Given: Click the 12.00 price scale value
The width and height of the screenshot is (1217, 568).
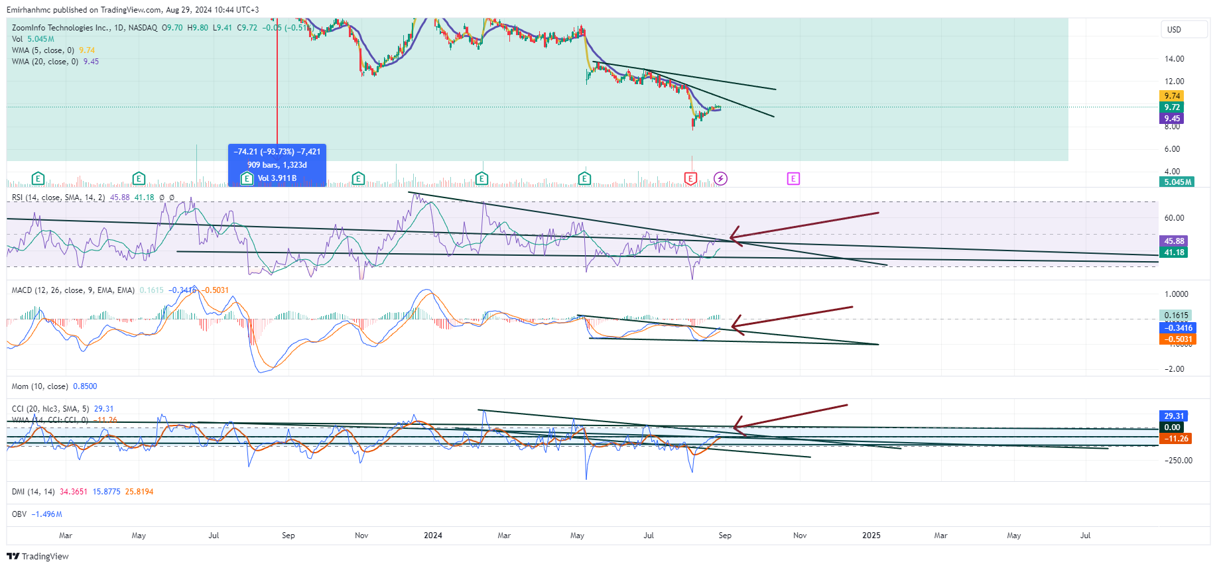Looking at the screenshot, I should pos(1174,82).
